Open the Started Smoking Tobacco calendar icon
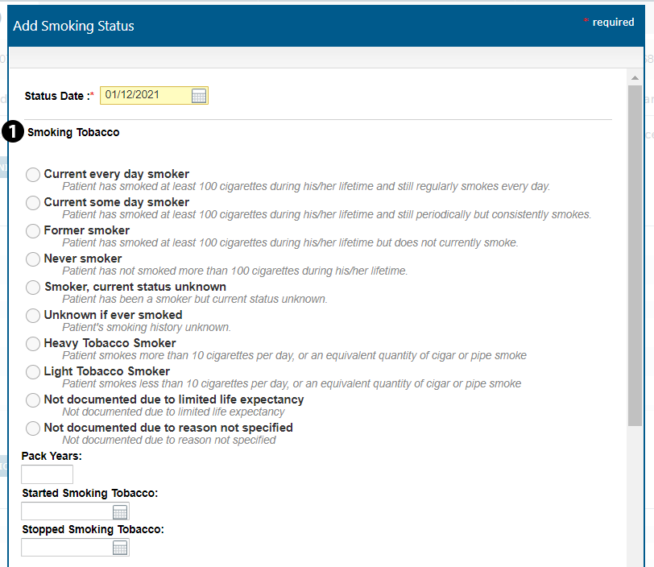Screen dimensions: 654x567 120,512
